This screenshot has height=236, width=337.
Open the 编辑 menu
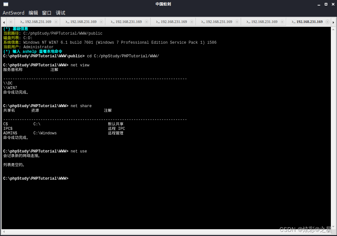(x=33, y=13)
